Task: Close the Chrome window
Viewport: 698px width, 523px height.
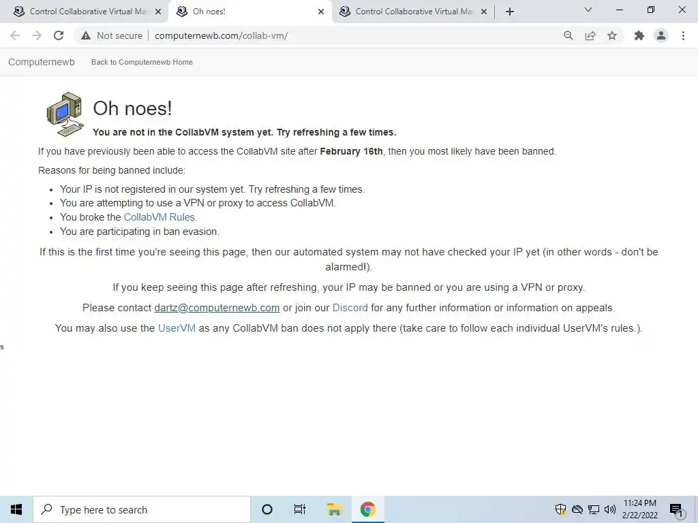Action: (682, 10)
